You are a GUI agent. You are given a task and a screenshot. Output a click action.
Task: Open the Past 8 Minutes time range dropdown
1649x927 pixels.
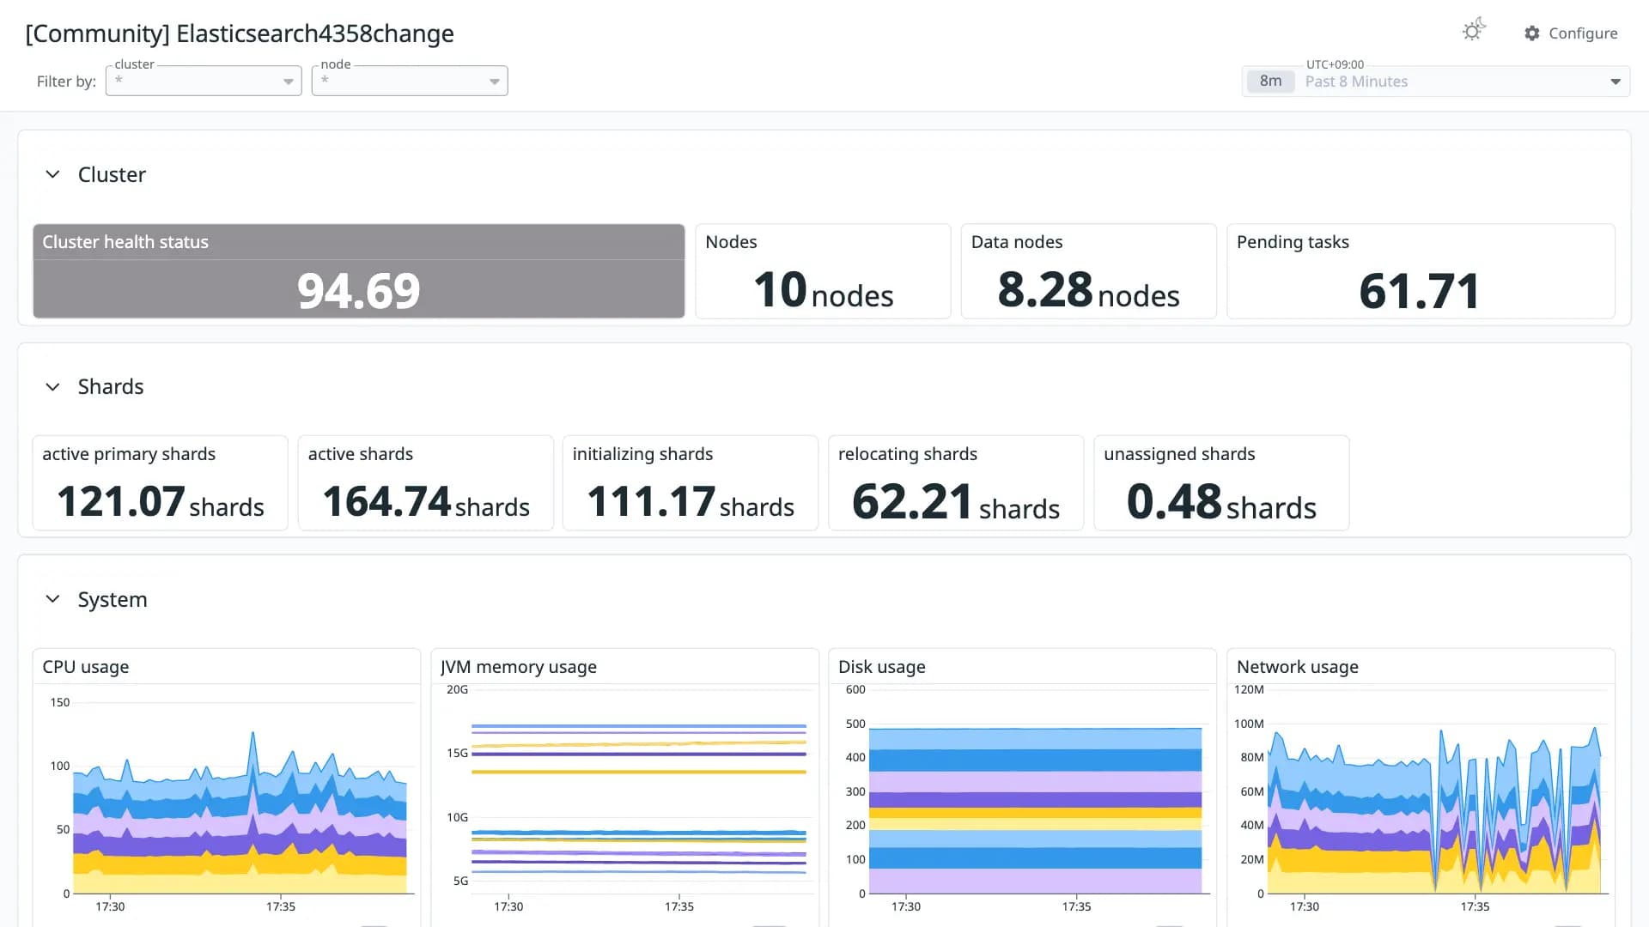tap(1436, 82)
